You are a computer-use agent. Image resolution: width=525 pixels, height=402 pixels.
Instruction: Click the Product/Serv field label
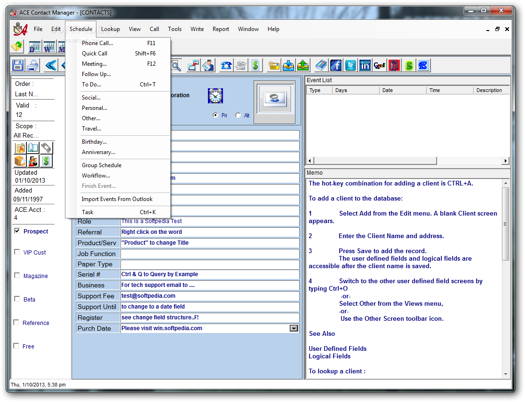coord(97,243)
